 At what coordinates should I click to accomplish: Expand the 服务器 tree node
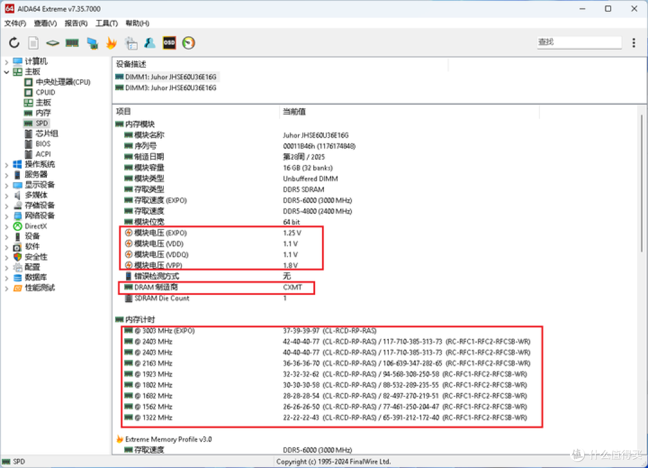[6, 175]
